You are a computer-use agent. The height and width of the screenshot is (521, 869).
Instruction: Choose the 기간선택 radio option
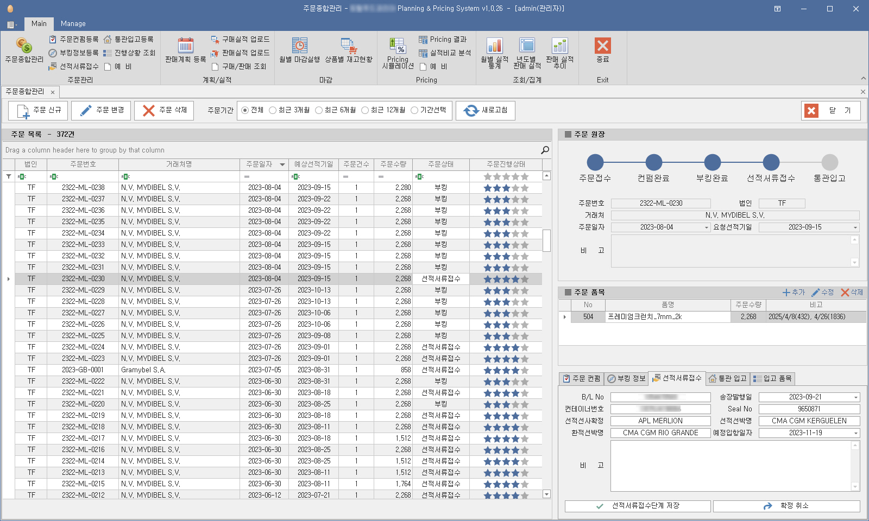(x=414, y=110)
